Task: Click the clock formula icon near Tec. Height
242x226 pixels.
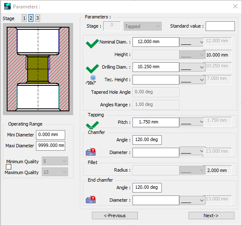Action: pyautogui.click(x=93, y=77)
